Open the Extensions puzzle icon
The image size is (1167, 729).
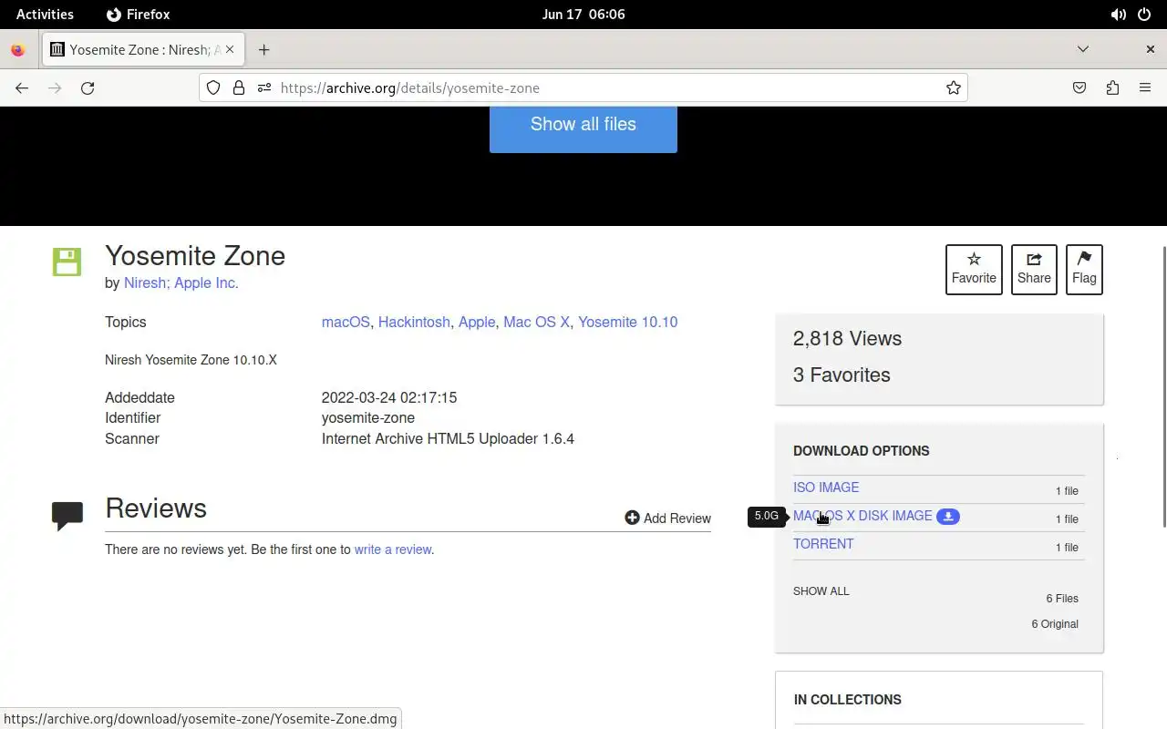click(1112, 87)
